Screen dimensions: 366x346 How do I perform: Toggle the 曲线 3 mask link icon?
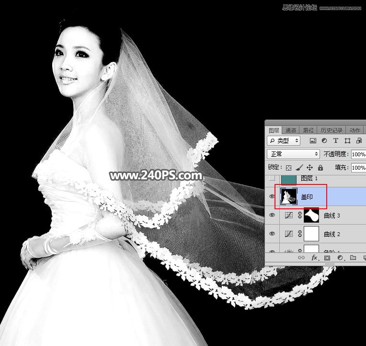(300, 216)
